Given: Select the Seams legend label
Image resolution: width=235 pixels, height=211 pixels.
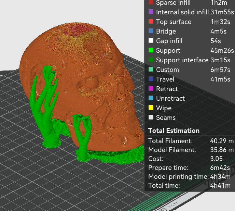Looking at the screenshot, I should point(166,118).
